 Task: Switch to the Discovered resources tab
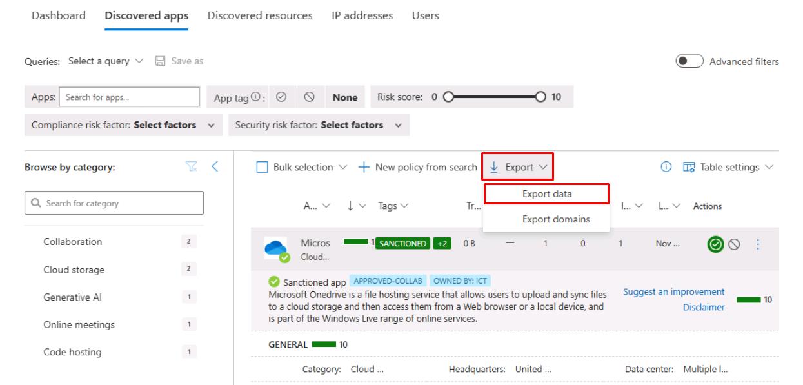pyautogui.click(x=260, y=16)
